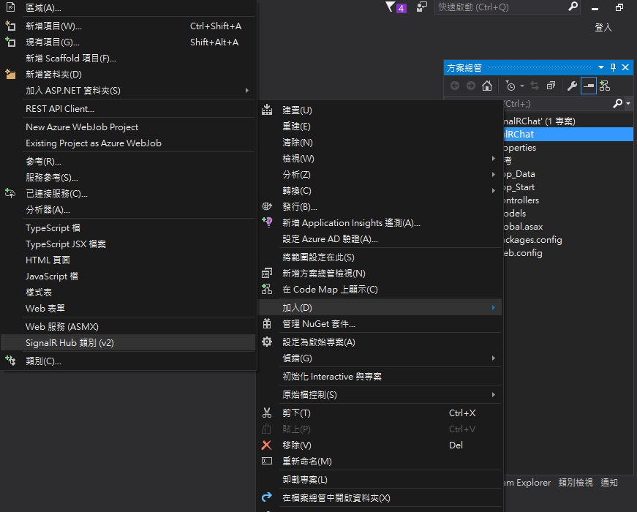Click the Solution Explorer search box

pyautogui.click(x=557, y=104)
